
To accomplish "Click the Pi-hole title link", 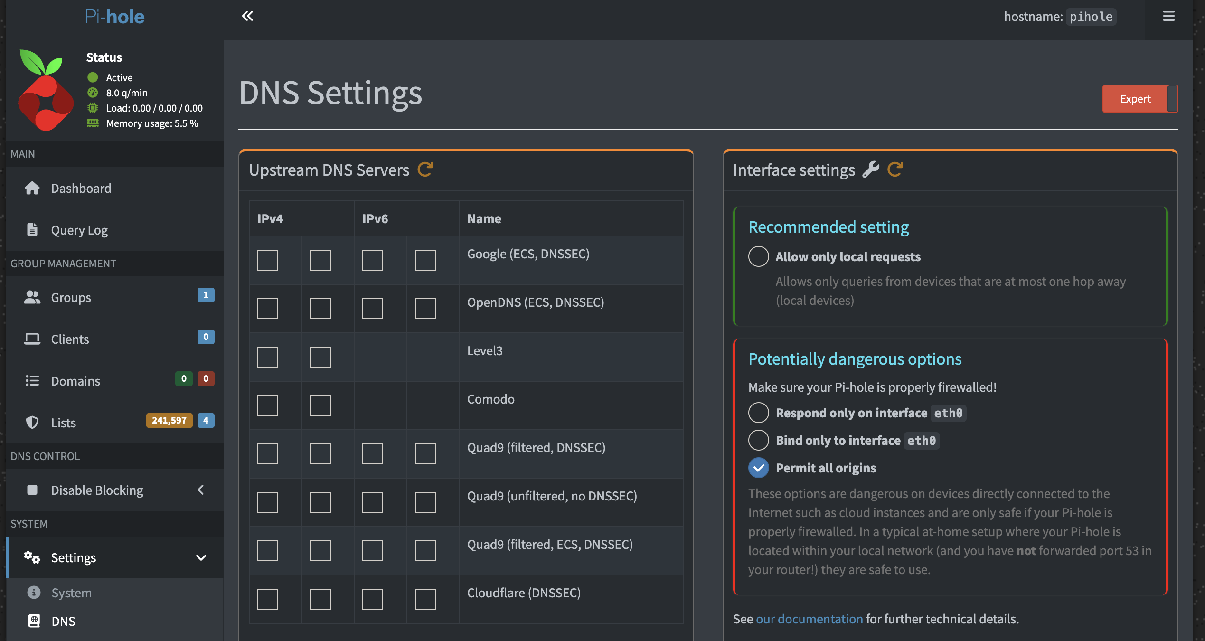I will [x=114, y=17].
